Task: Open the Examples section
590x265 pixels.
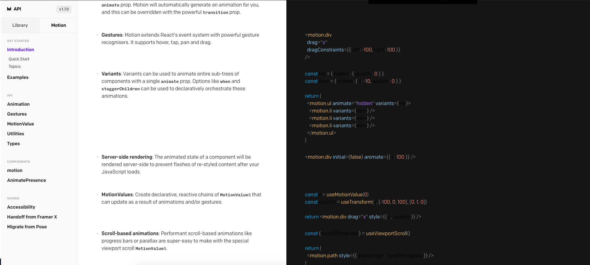Action: coord(18,77)
